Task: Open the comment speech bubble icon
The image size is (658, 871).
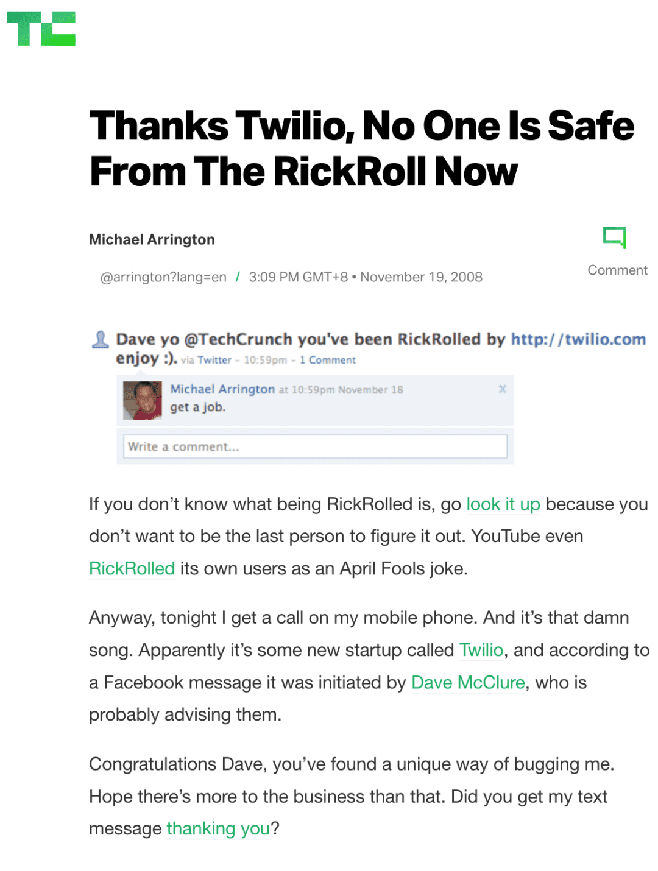Action: 615,237
